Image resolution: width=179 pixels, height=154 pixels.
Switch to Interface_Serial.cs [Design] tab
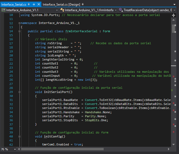click(x=61, y=5)
